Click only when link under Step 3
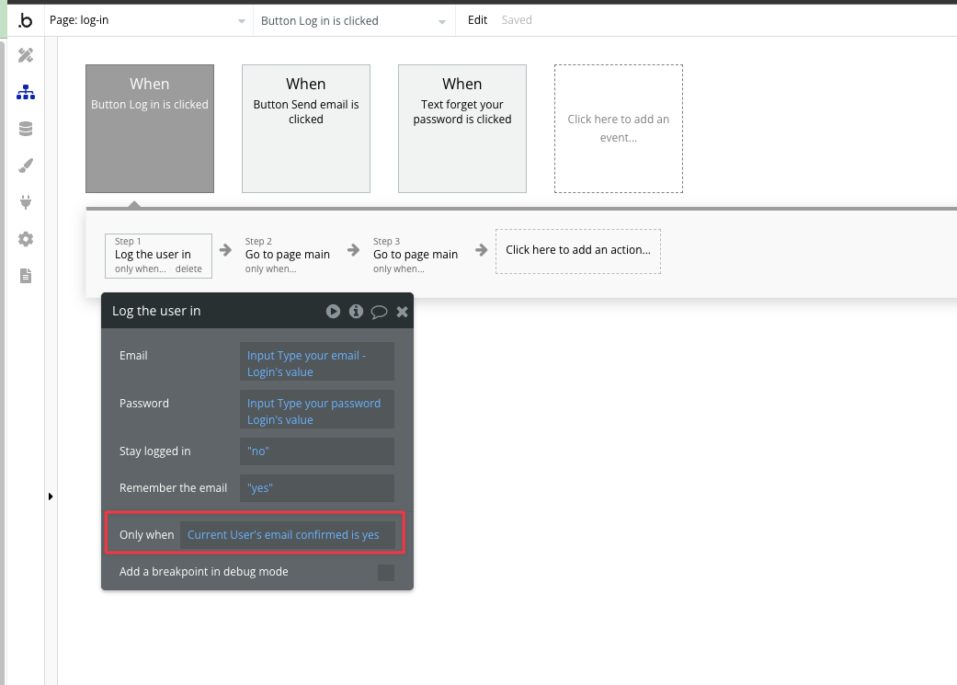 [x=399, y=269]
